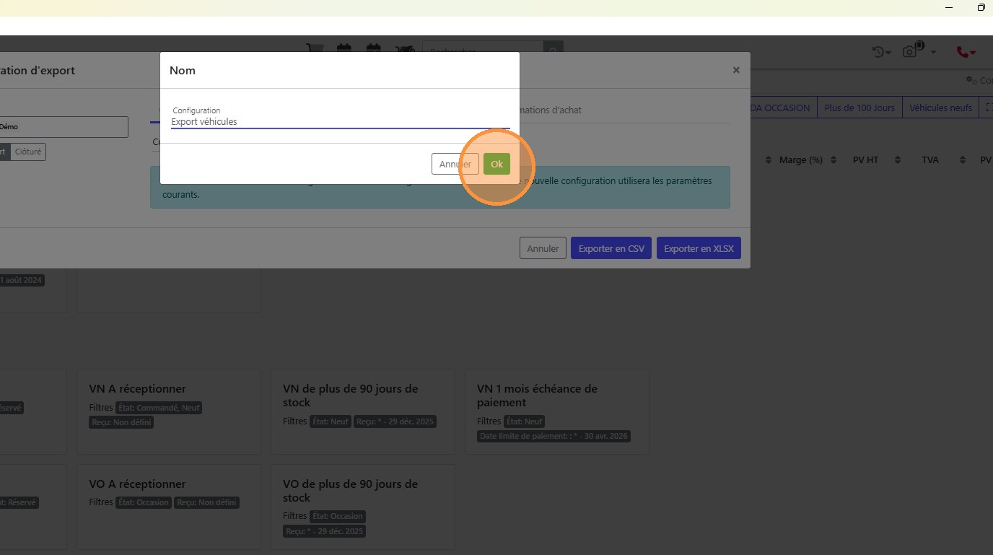Click the Nom dialog title
993x555 pixels.
tap(183, 70)
